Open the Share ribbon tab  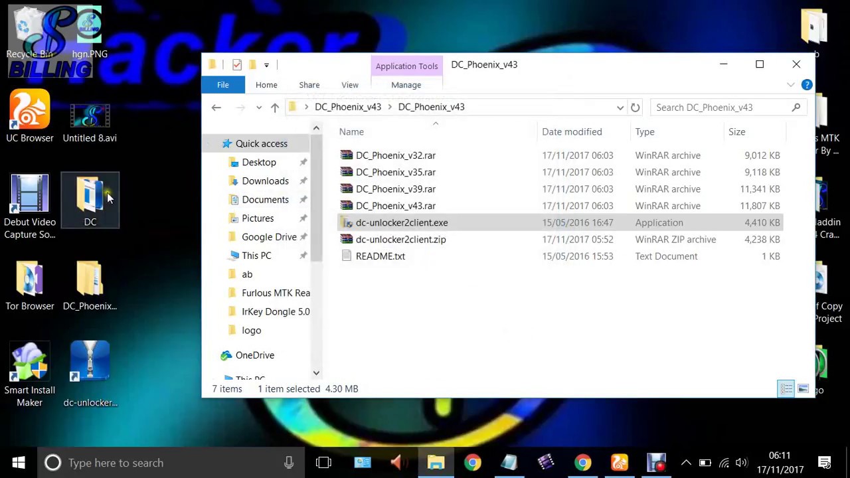(x=309, y=85)
